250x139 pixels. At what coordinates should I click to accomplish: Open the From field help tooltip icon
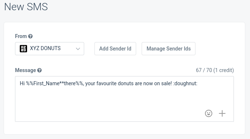[30, 36]
